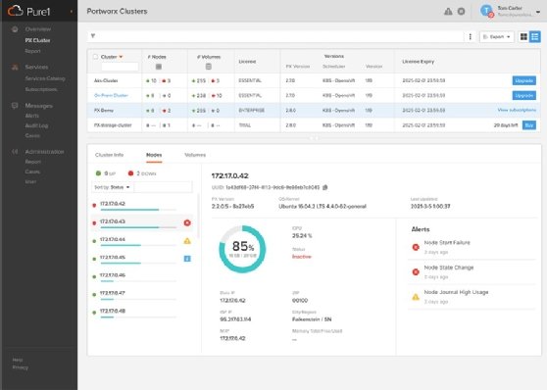Collapse the sidebar using the arrow beside Pure1

72,12
